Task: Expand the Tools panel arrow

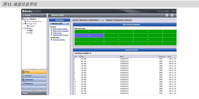Action: [x=44, y=93]
